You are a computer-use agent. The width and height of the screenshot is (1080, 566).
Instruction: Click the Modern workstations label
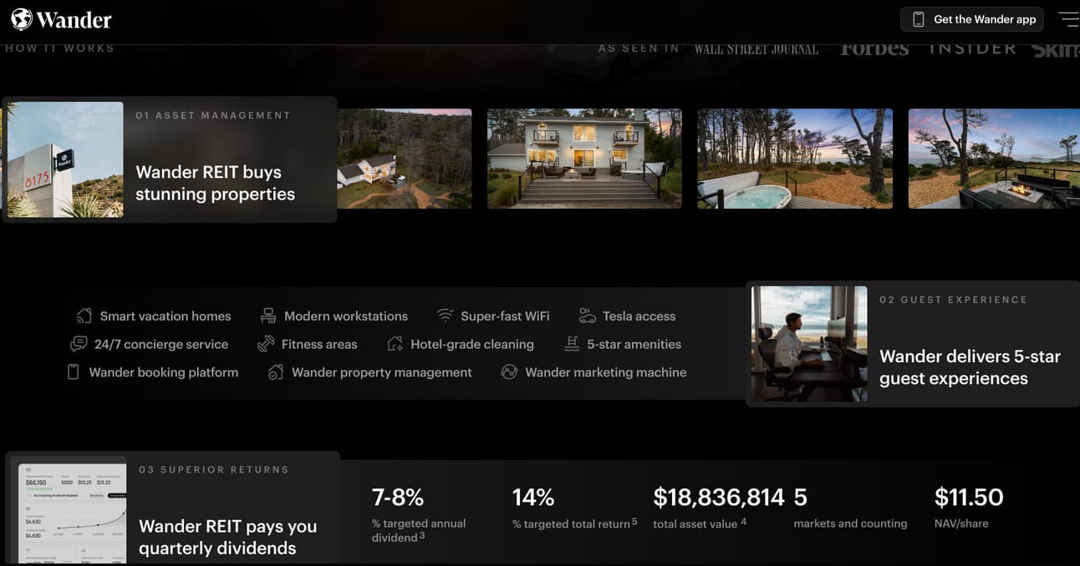tap(346, 316)
